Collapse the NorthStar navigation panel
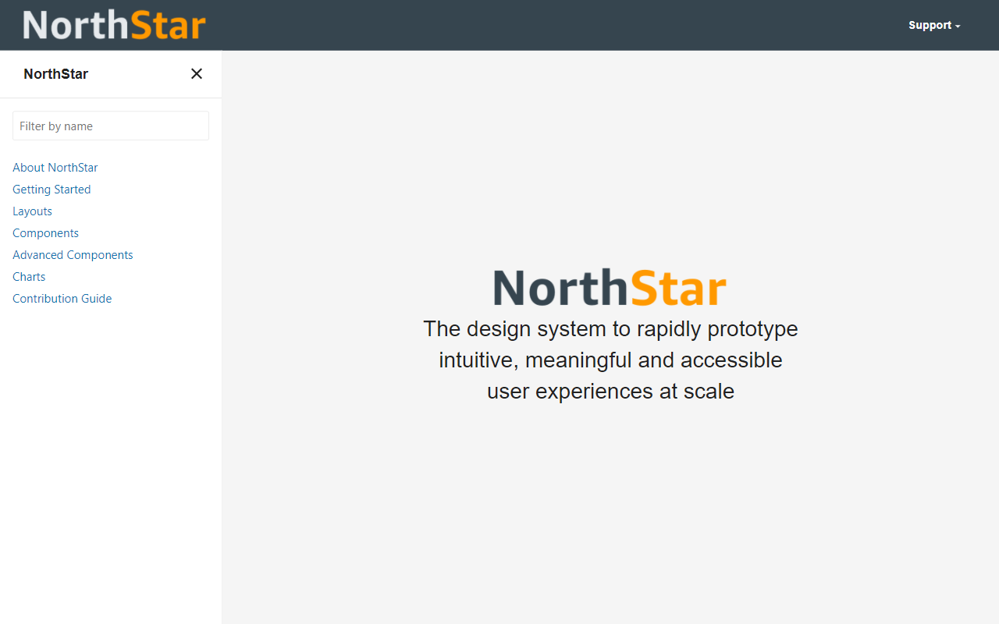The image size is (999, 624). [x=196, y=73]
